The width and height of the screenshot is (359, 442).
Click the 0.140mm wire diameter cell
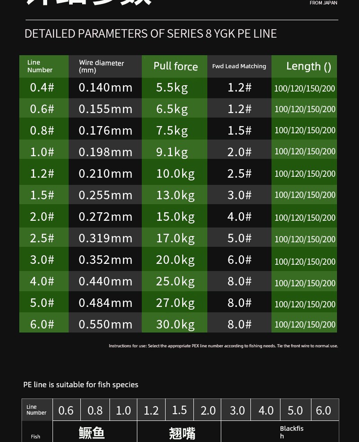105,88
